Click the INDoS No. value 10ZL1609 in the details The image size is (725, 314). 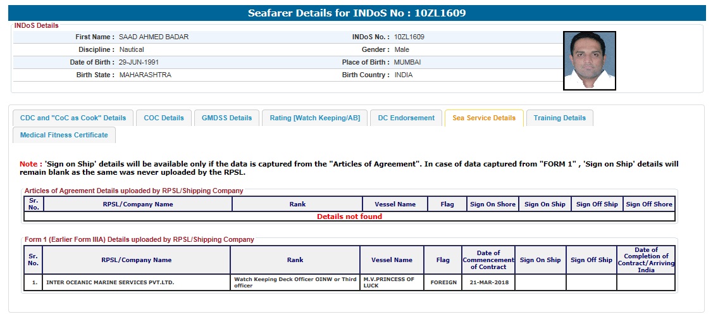click(409, 37)
